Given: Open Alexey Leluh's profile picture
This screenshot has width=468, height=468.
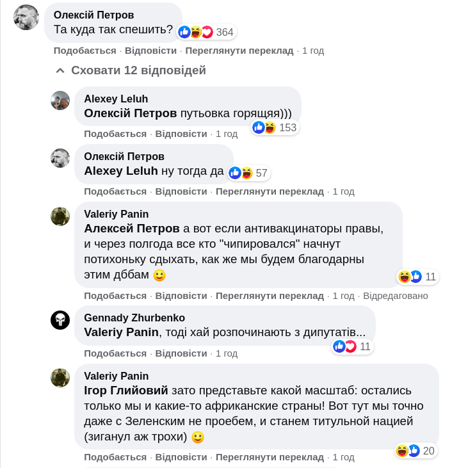Looking at the screenshot, I should pyautogui.click(x=60, y=101).
